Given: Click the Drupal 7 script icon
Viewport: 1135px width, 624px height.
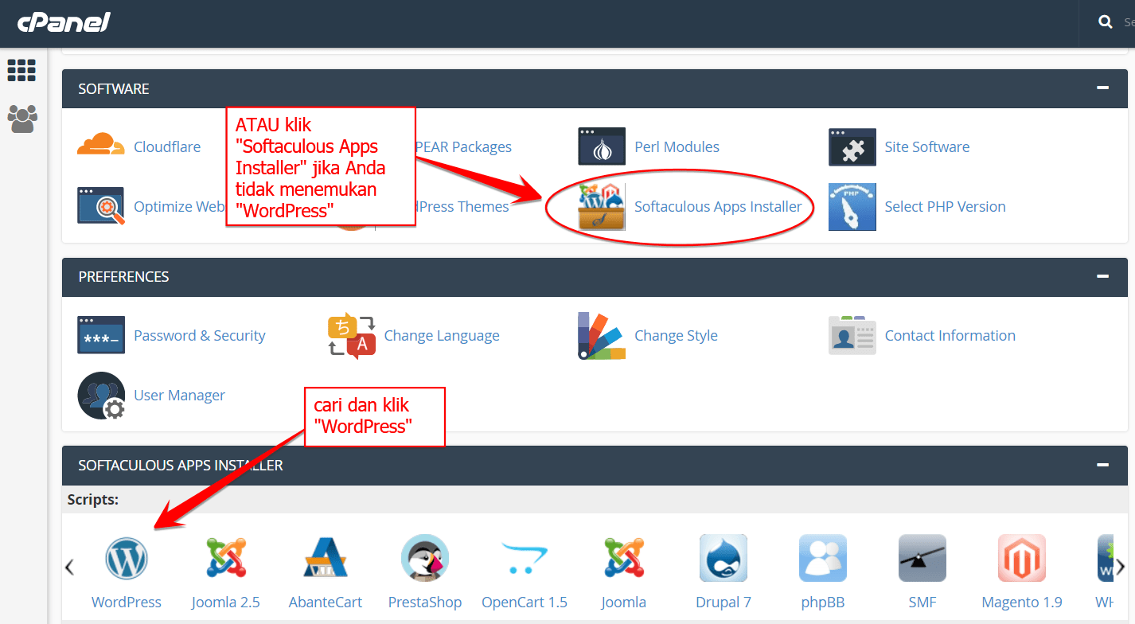Looking at the screenshot, I should coord(724,558).
